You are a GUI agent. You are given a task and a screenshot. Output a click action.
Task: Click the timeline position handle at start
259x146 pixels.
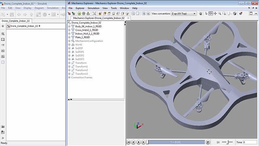click(x=147, y=142)
